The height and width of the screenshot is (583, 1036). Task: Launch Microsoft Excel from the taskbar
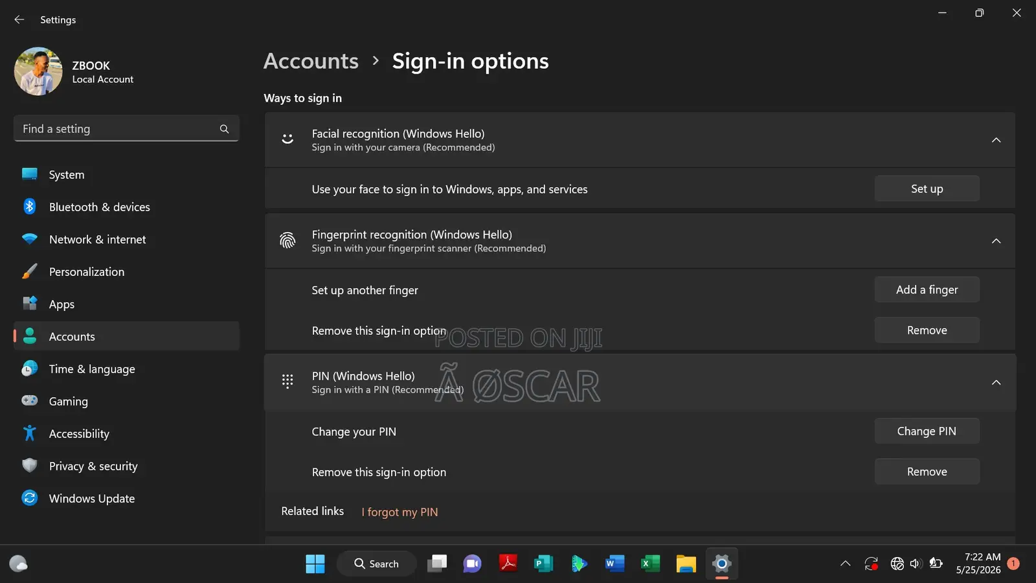pyautogui.click(x=650, y=564)
